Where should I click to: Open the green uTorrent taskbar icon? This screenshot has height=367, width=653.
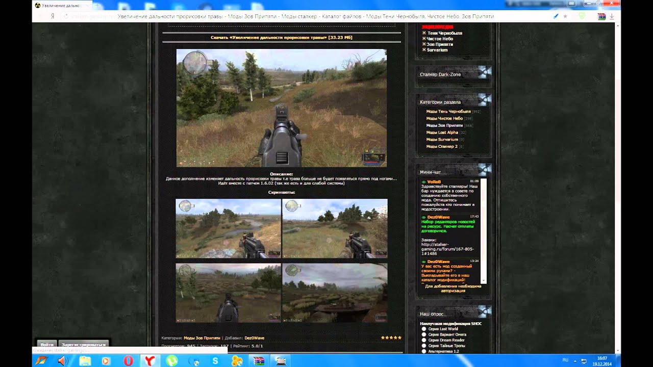coord(172,361)
